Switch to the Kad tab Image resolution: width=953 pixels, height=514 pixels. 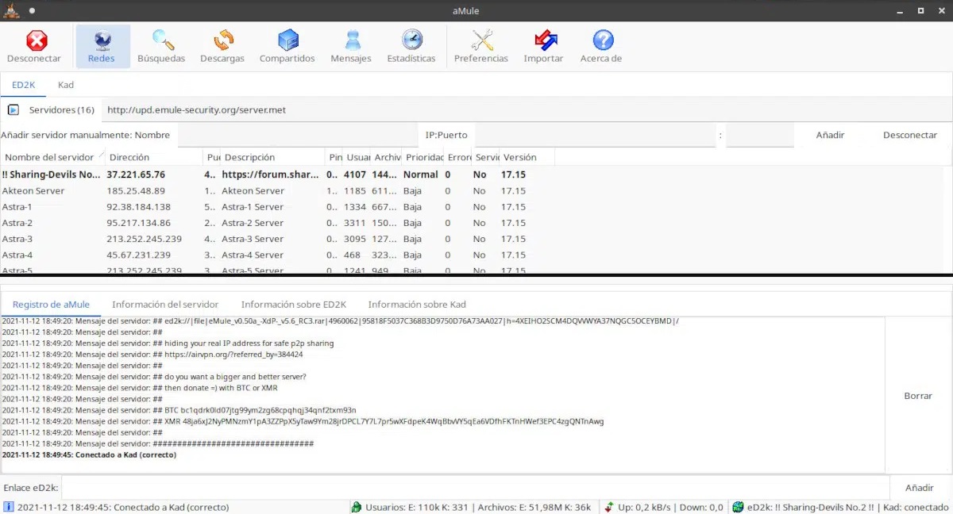click(x=66, y=85)
